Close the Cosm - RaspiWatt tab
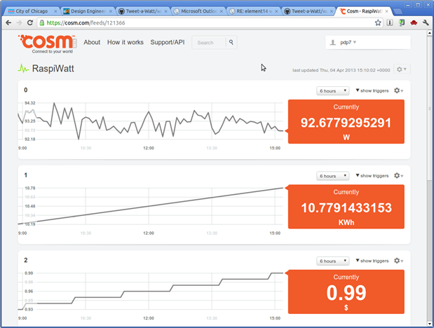434x328 pixels. tap(386, 11)
